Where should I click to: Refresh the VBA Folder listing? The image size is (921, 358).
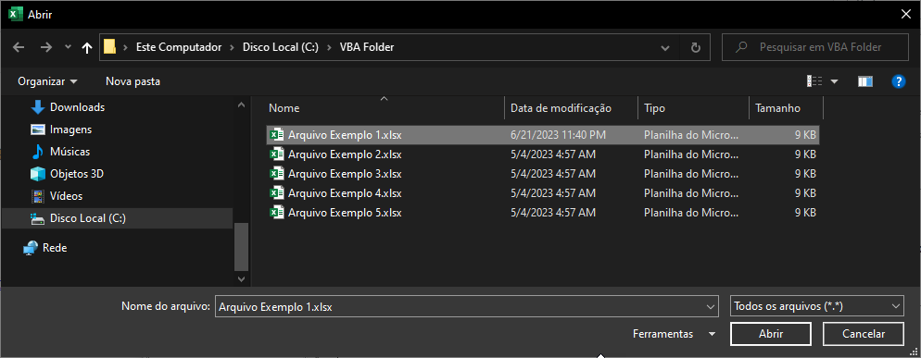(696, 47)
